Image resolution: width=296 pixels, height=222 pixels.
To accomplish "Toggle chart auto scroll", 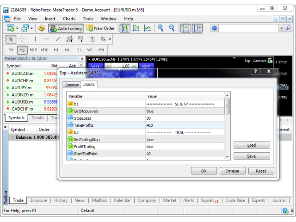I will 186,28.
